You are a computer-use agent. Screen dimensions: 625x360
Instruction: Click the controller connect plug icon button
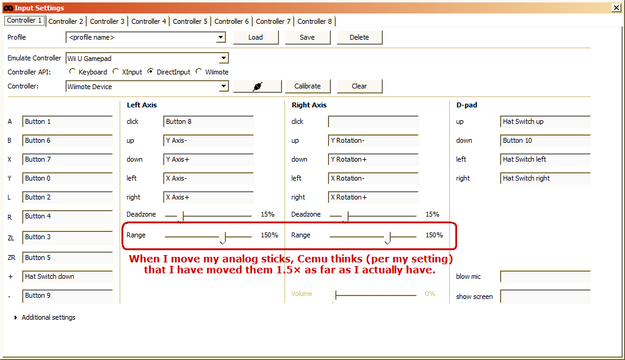point(258,86)
